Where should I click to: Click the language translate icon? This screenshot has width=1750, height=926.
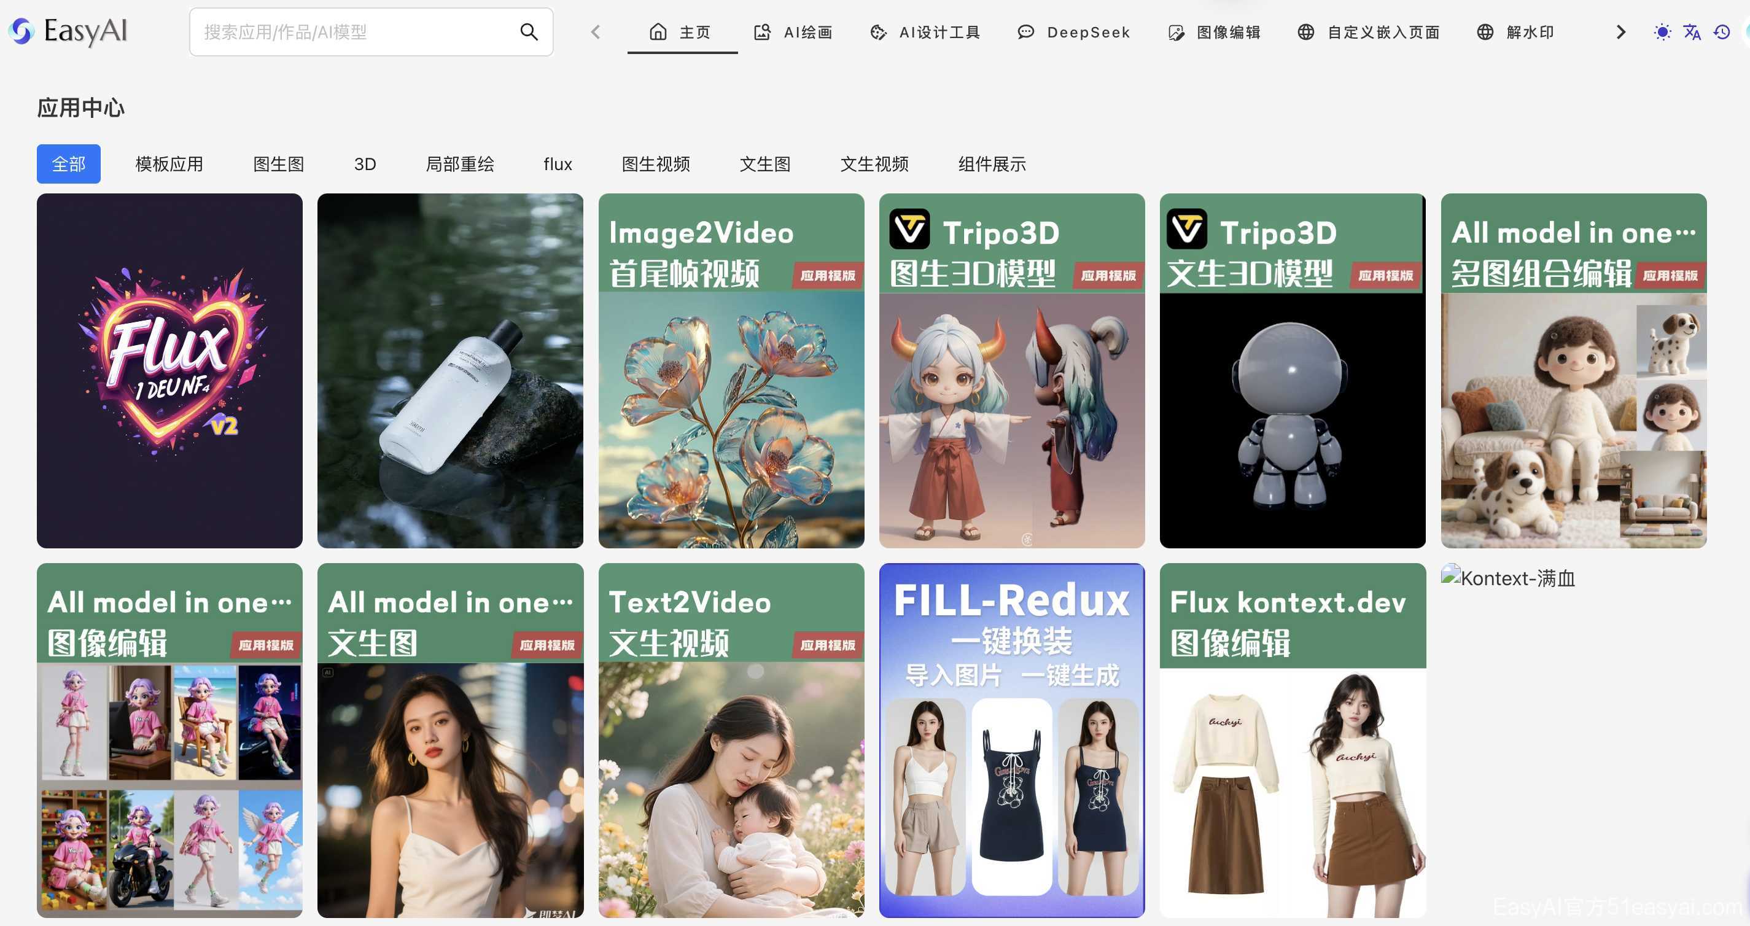[1692, 32]
